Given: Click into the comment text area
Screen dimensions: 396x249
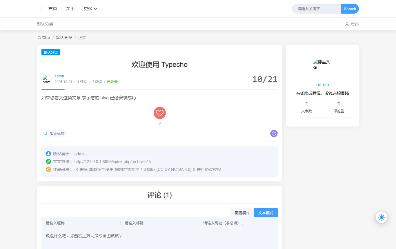Looking at the screenshot, I should [160, 239].
